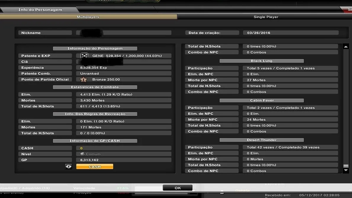Confirm with the OK button
352x198 pixels.
point(178,188)
